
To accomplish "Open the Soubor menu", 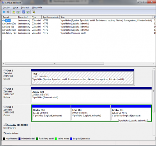I will [x=7, y=7].
